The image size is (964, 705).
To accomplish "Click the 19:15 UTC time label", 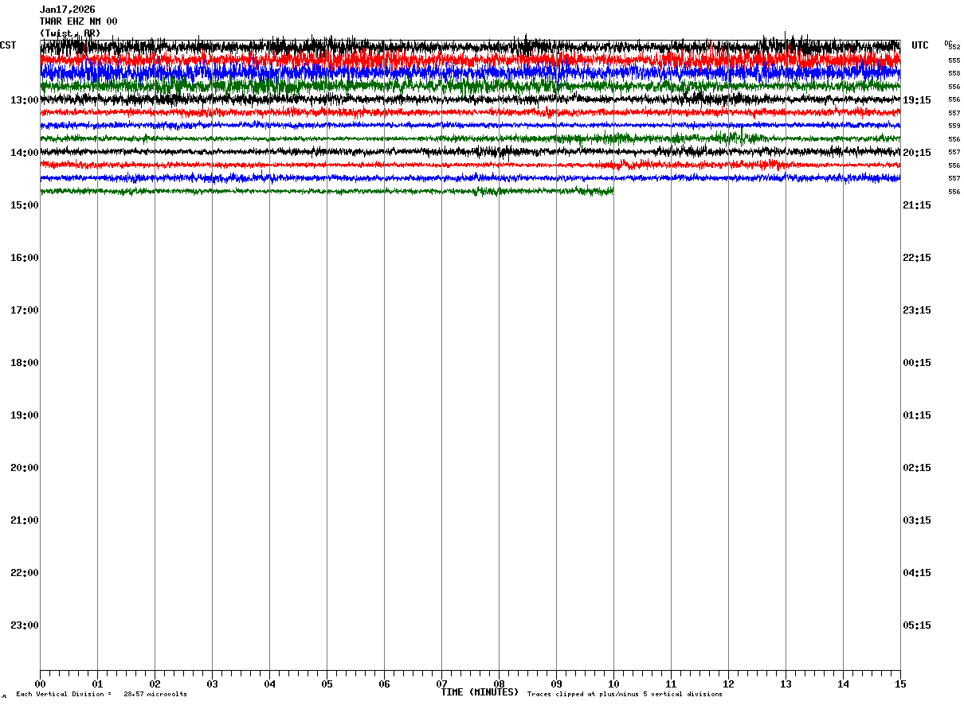I will [x=917, y=100].
